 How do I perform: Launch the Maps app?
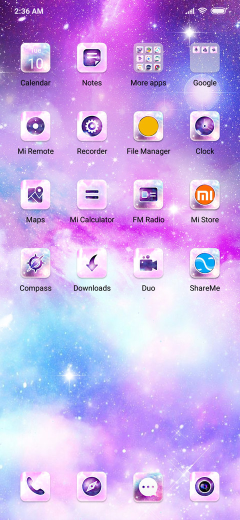(x=35, y=194)
